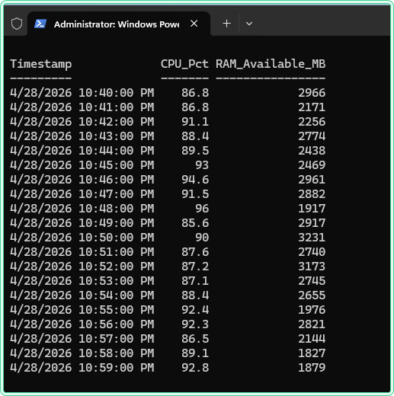The width and height of the screenshot is (394, 396).
Task: Click RAM value 2882
Action: 312,194
